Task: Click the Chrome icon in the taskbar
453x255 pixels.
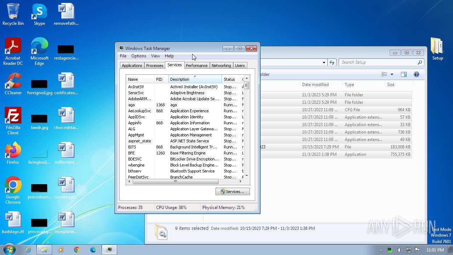Action: click(x=77, y=250)
